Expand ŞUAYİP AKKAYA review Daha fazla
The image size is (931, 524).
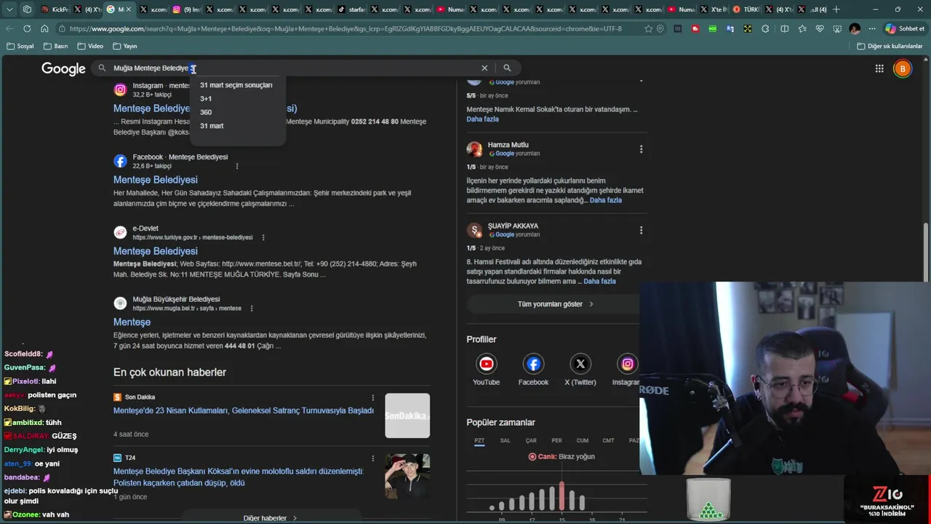(599, 281)
